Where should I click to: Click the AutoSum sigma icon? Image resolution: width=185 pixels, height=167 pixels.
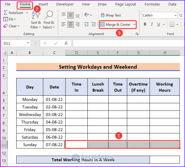pyautogui.click(x=6, y=12)
